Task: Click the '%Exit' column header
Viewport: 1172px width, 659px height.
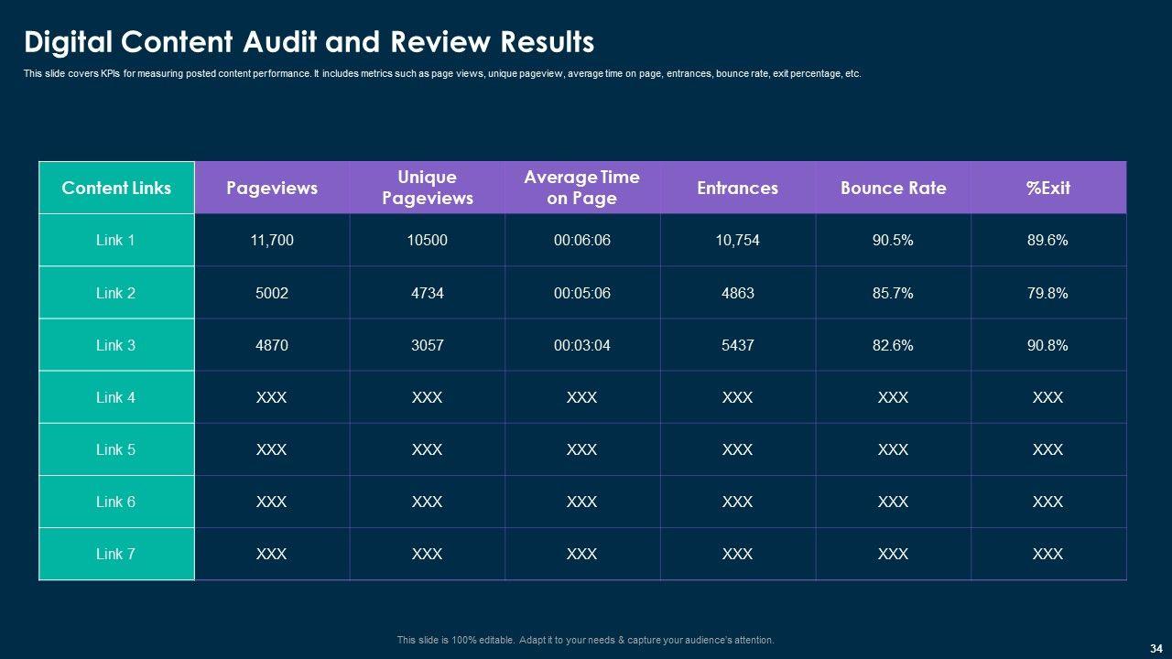Action: click(x=1047, y=188)
